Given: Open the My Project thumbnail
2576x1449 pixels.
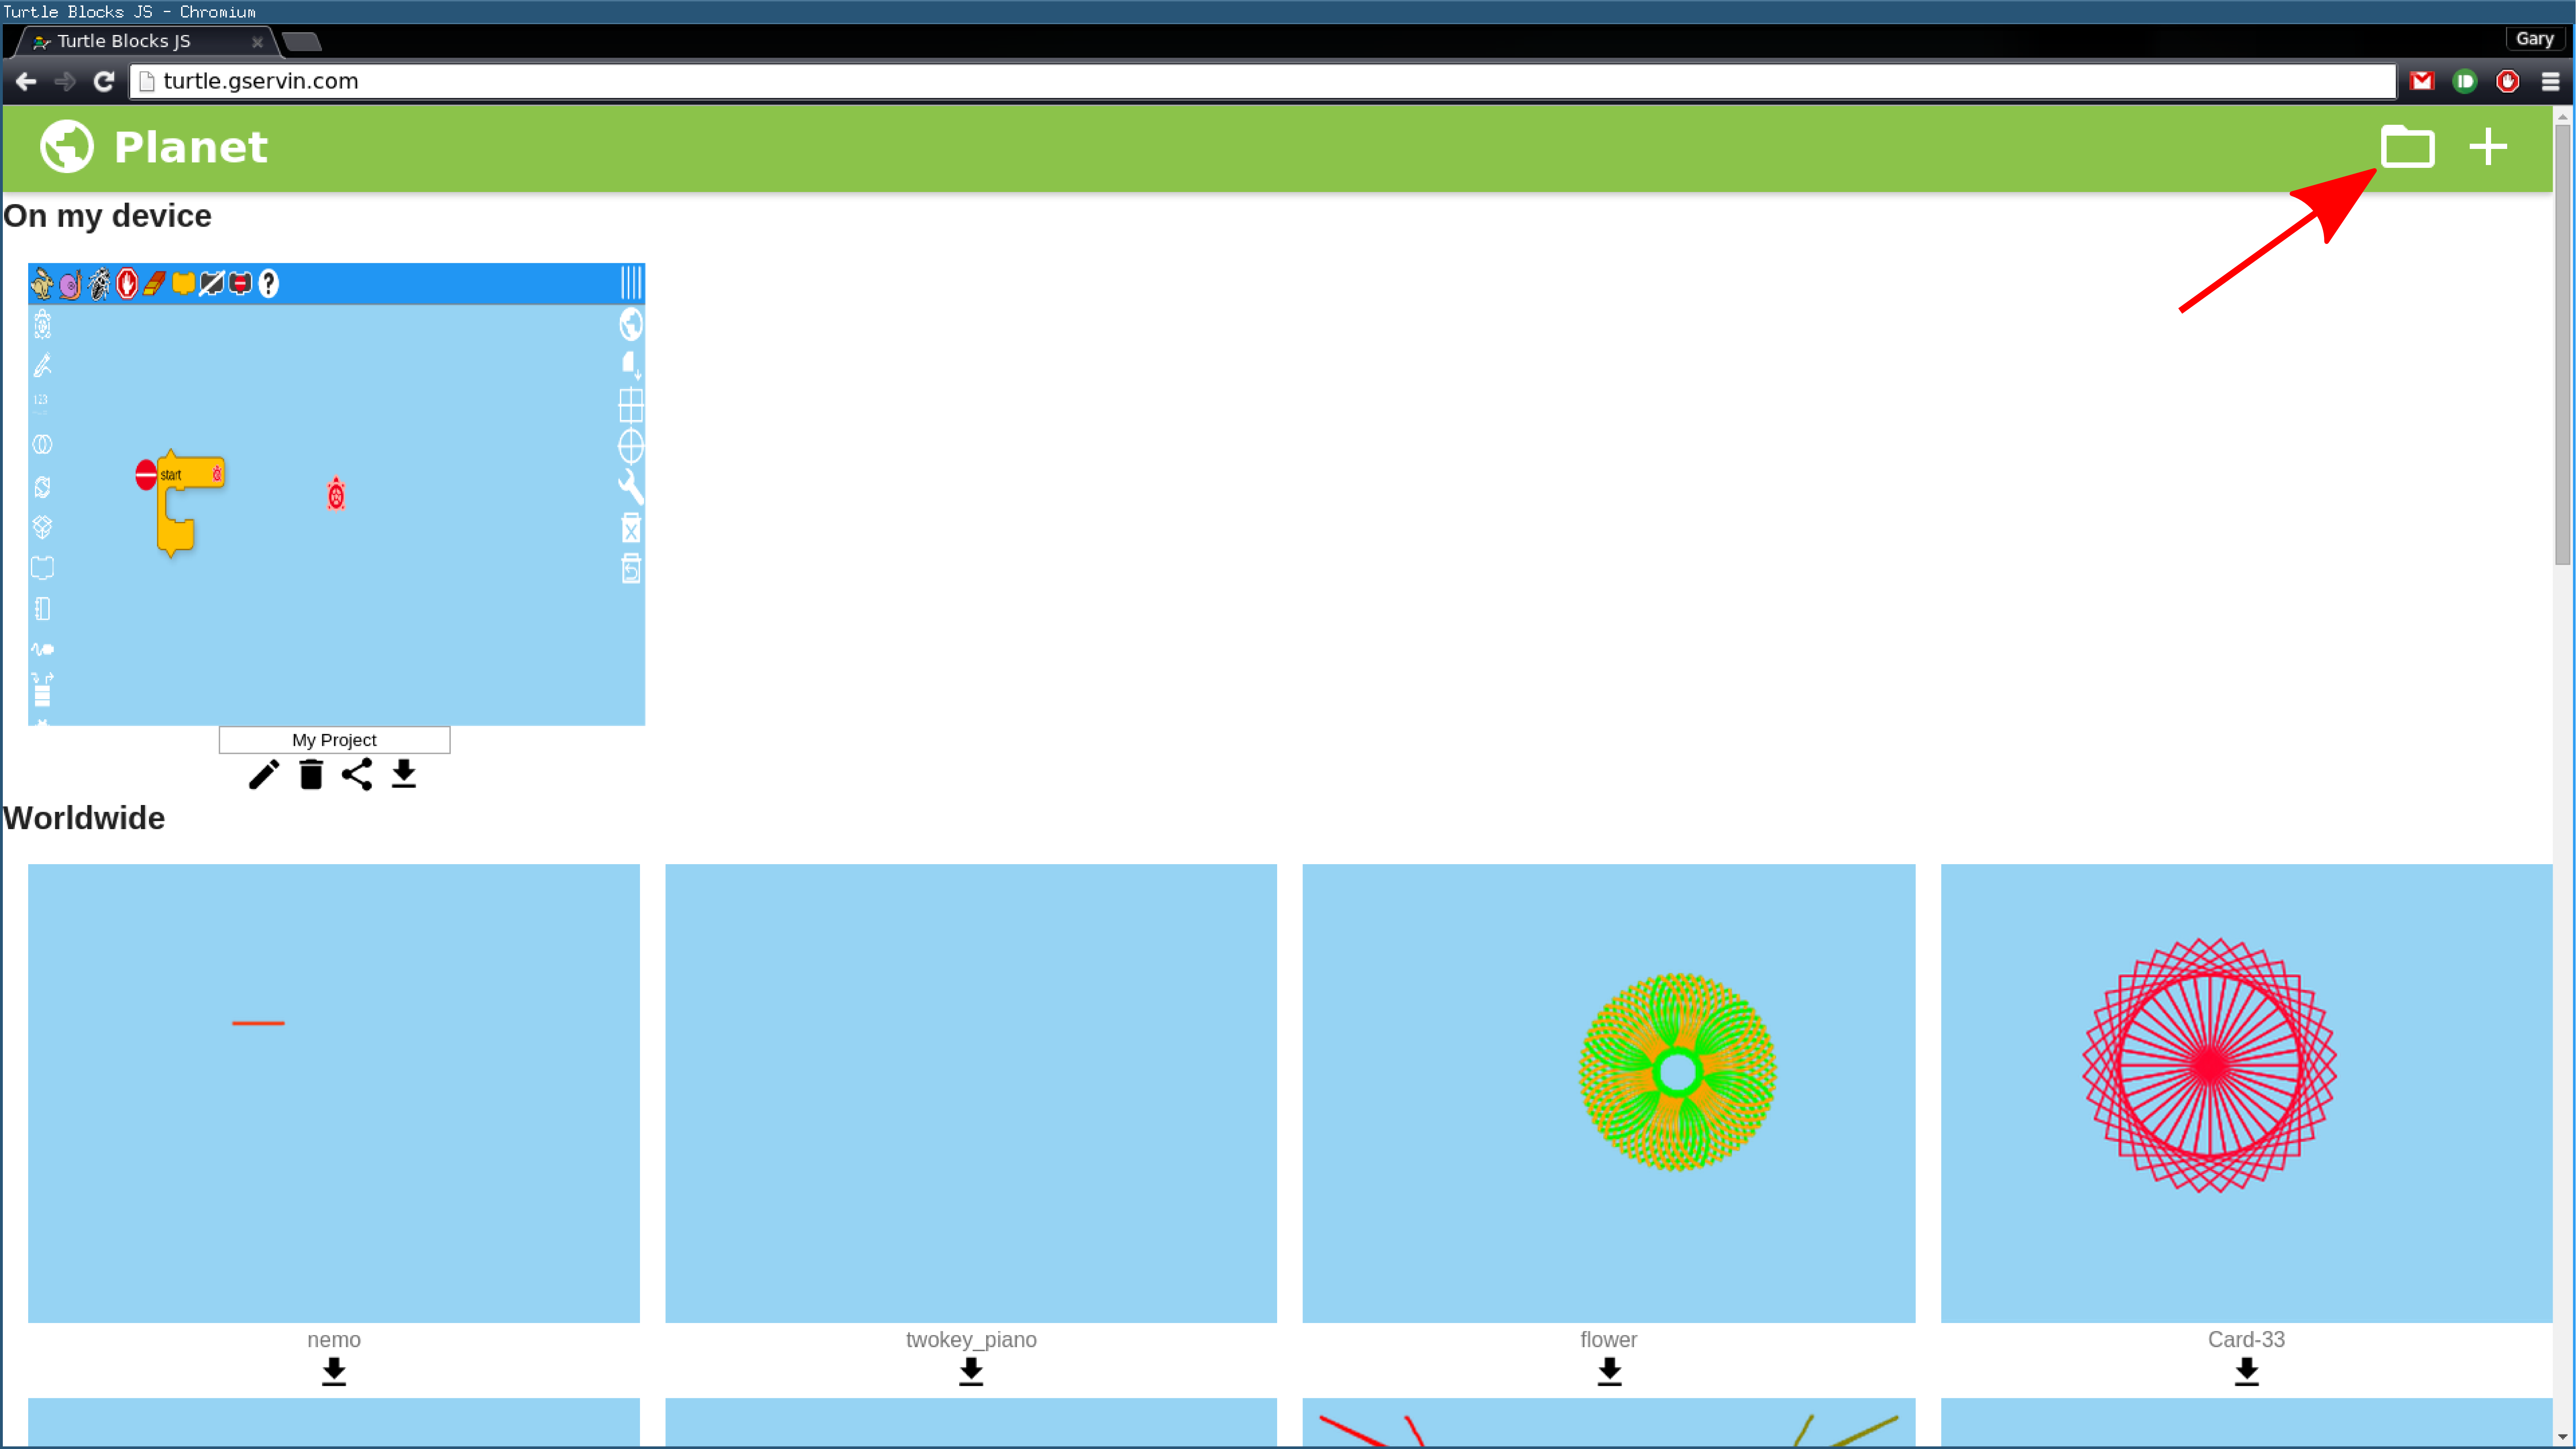Looking at the screenshot, I should (336, 494).
